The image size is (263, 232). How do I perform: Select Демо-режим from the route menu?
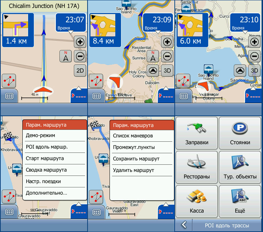(55, 136)
